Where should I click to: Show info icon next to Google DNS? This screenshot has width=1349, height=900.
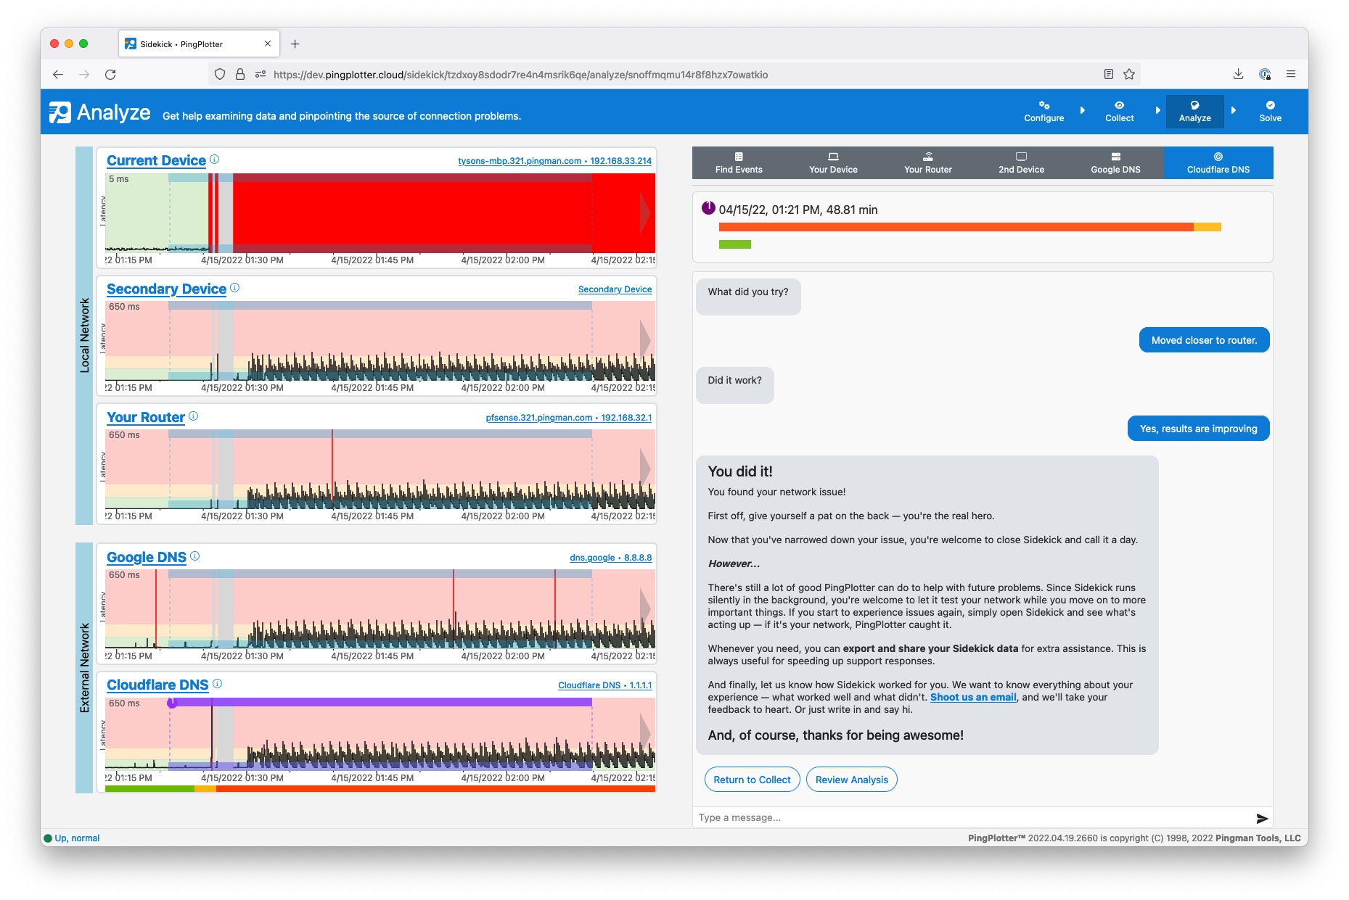click(x=194, y=556)
